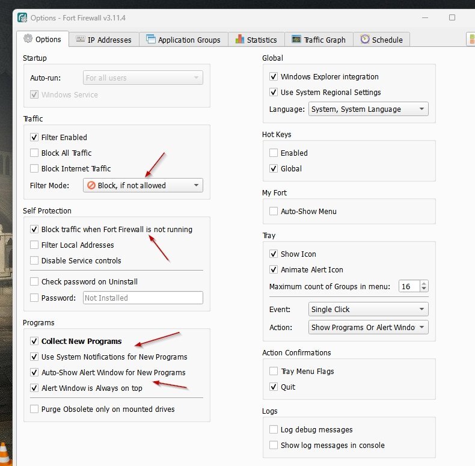The image size is (475, 466).
Task: Toggle Use System Notifications for New Programs
Action: tap(34, 357)
